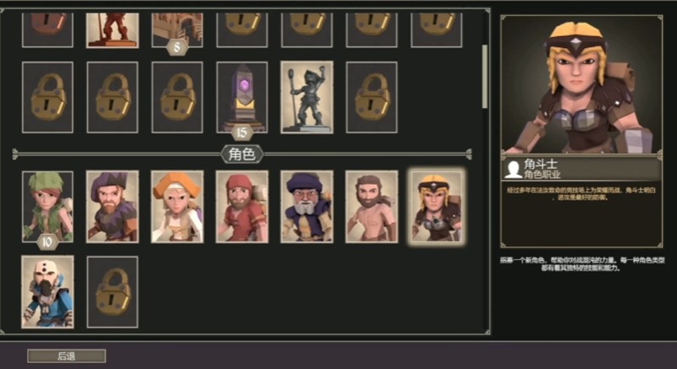Choose the white-bearded purple turban character
The height and width of the screenshot is (369, 677).
pos(306,207)
